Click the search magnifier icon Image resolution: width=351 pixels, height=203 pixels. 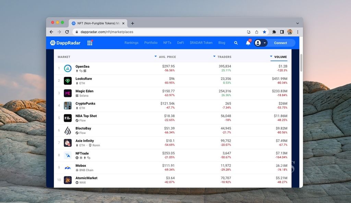[236, 43]
